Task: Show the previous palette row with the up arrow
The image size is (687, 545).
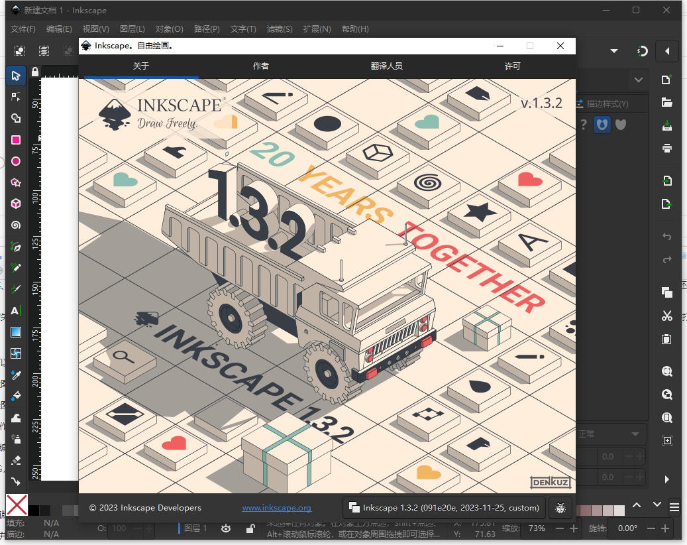Action: pyautogui.click(x=637, y=505)
